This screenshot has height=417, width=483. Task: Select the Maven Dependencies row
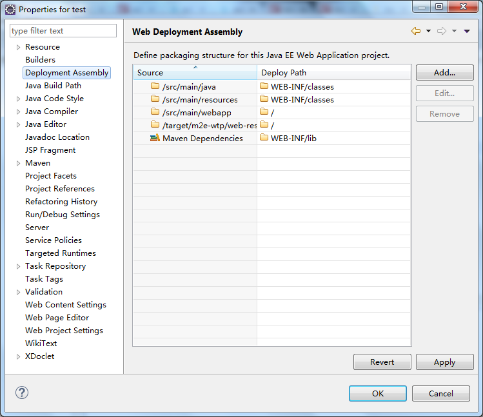point(195,139)
